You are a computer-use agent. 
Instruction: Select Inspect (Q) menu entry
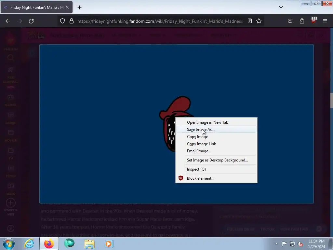click(216, 169)
